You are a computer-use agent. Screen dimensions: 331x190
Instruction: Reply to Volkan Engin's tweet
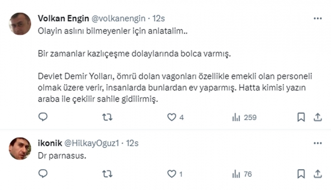point(43,118)
